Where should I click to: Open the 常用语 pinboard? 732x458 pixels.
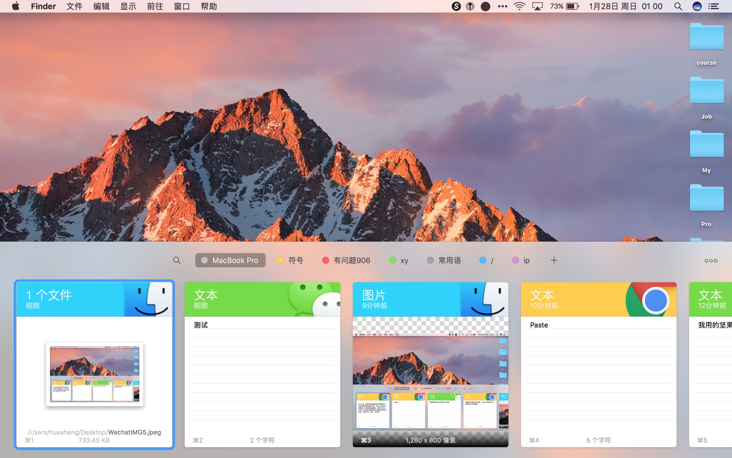(x=444, y=260)
